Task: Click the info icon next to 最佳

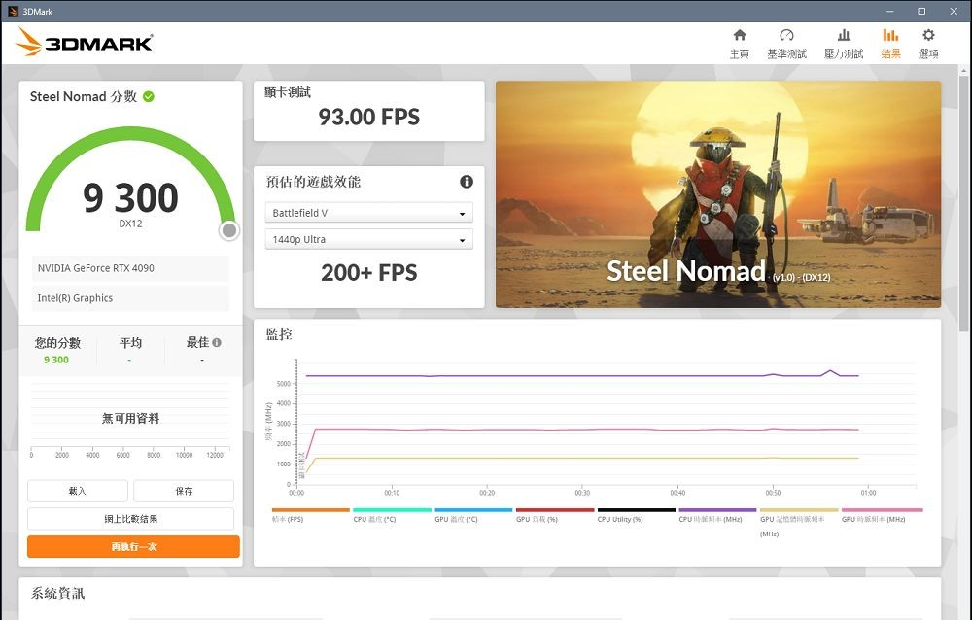Action: 217,342
